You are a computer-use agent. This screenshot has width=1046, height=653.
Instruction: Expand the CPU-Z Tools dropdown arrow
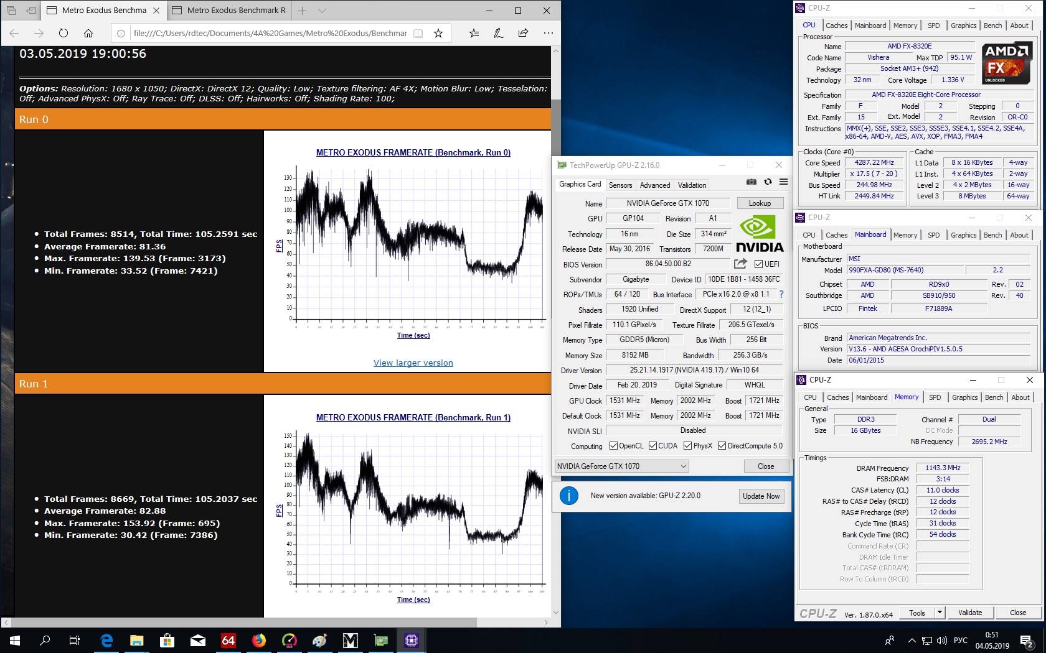(x=940, y=613)
